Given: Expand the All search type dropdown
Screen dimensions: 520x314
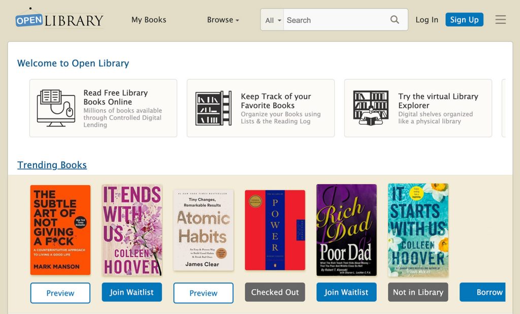Looking at the screenshot, I should click(273, 20).
